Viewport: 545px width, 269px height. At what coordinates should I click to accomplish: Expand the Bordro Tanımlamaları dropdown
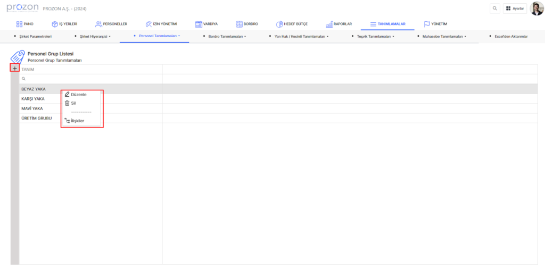pyautogui.click(x=227, y=36)
